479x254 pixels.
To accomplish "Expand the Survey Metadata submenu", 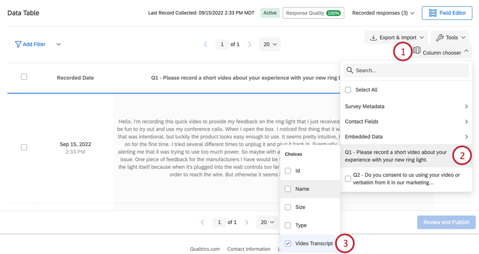I will pos(406,107).
